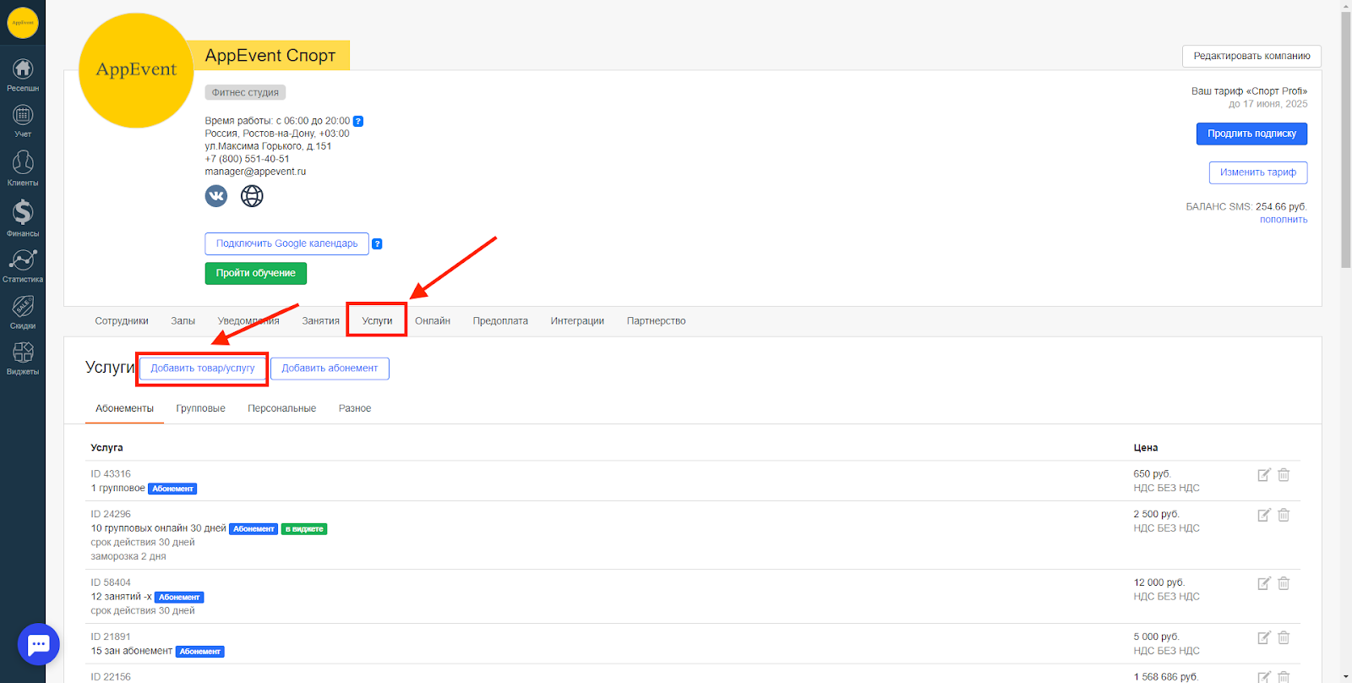Open the chat support bubble

point(39,645)
